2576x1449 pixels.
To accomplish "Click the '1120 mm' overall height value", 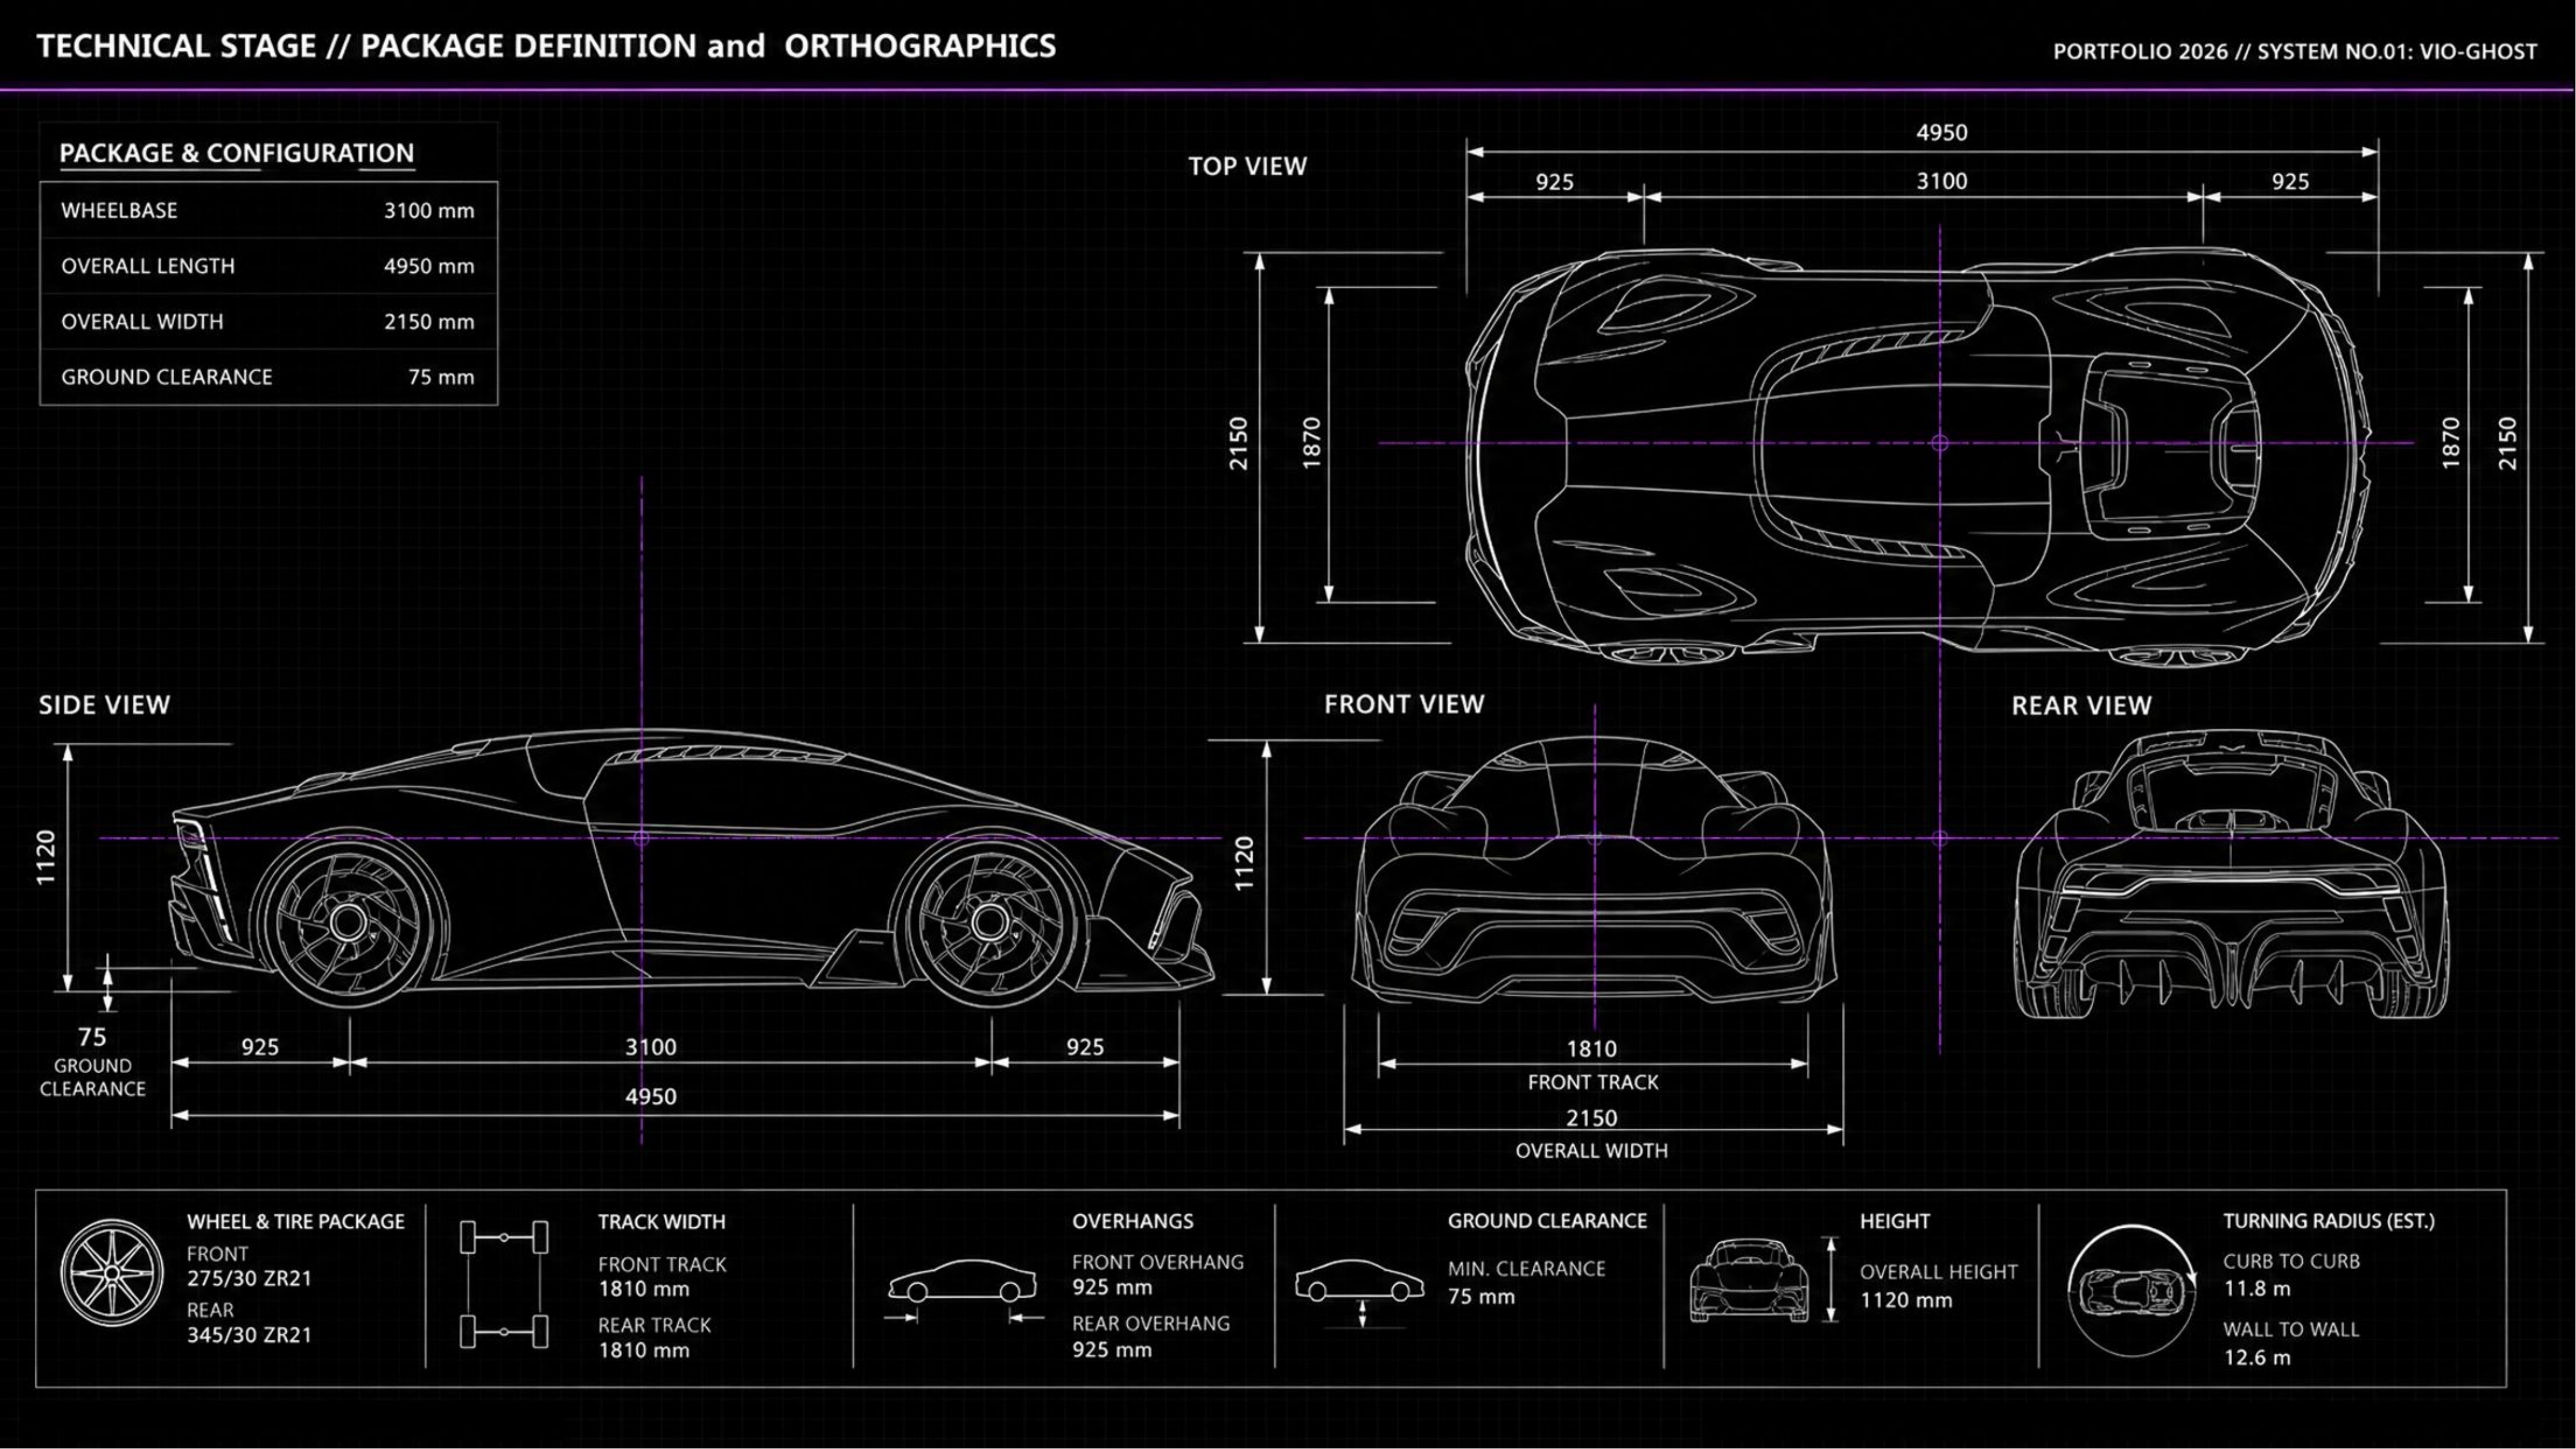I will [x=1906, y=1300].
